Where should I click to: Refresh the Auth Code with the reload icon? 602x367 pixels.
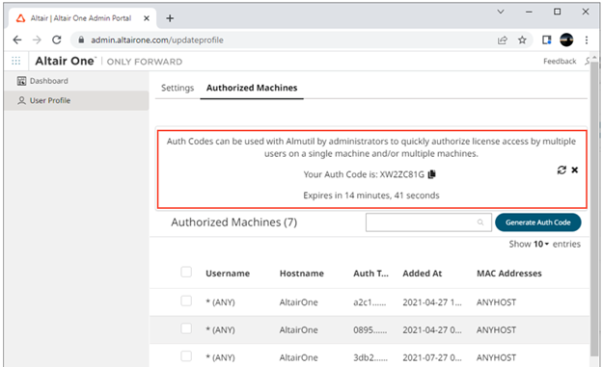coord(561,170)
